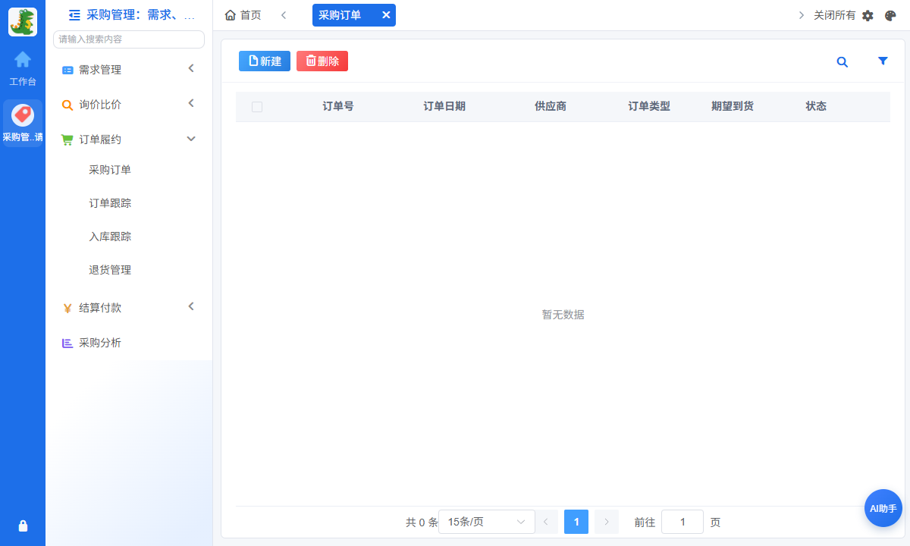The height and width of the screenshot is (546, 910).
Task: Click the 期望到货 column header
Action: 733,106
